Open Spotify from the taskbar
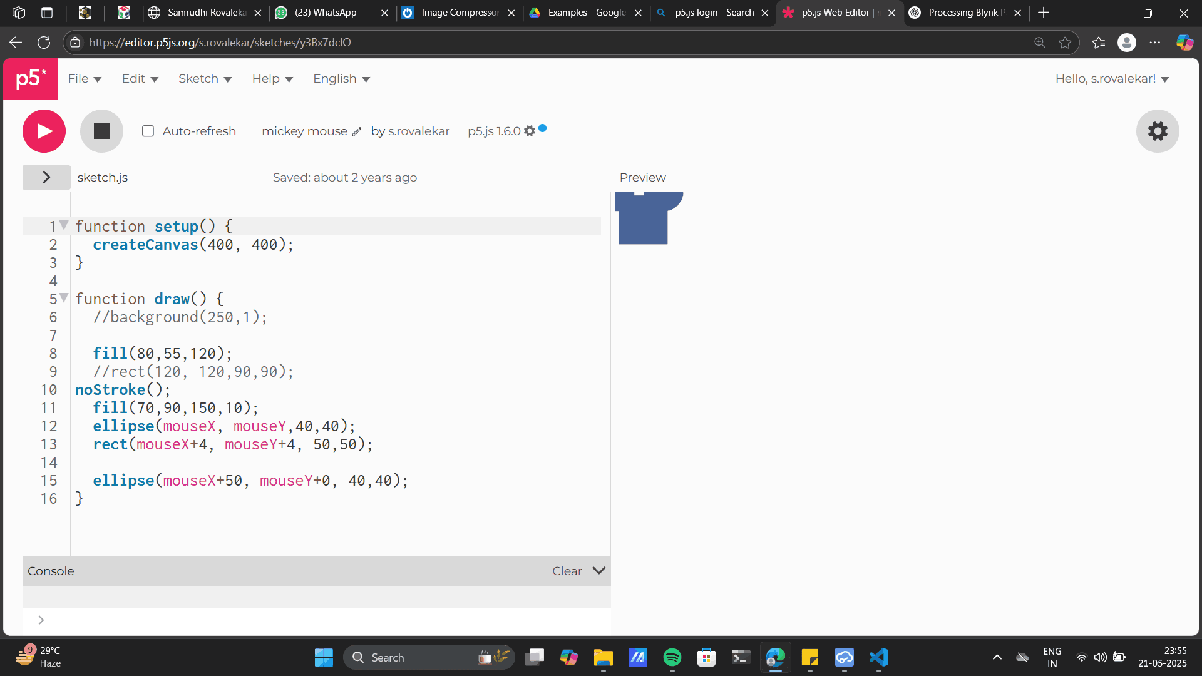Screen dimensions: 1202x676 (x=672, y=657)
